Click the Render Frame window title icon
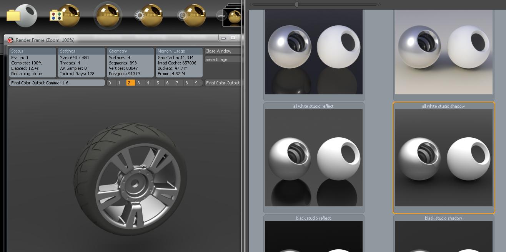This screenshot has width=506, height=252. tap(10, 40)
